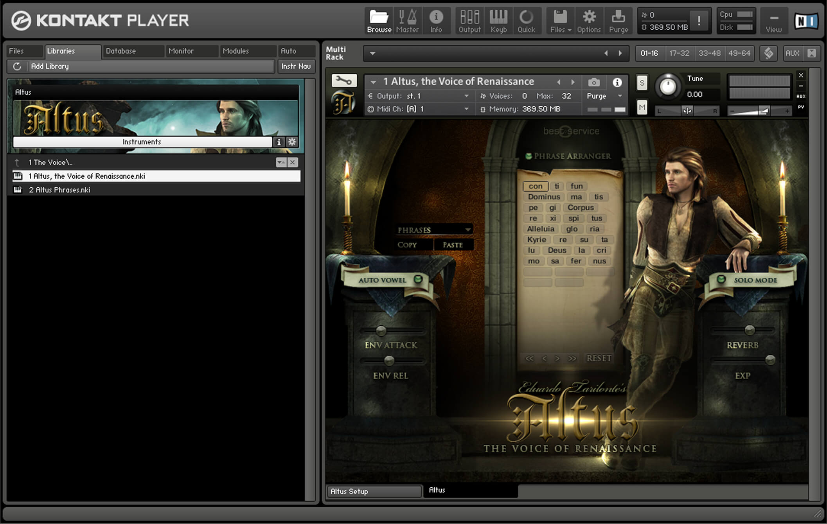The height and width of the screenshot is (524, 827).
Task: Open the Altus library settings gear
Action: click(292, 142)
